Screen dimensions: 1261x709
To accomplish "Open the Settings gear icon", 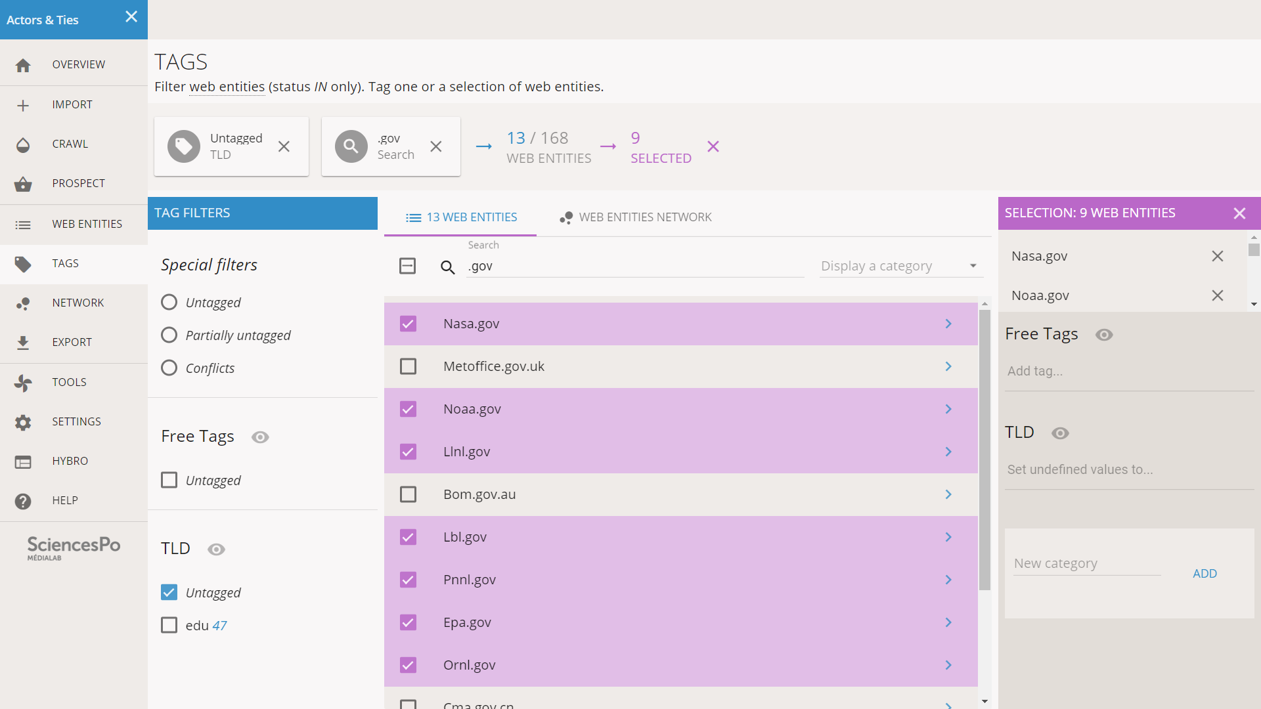I will point(23,422).
